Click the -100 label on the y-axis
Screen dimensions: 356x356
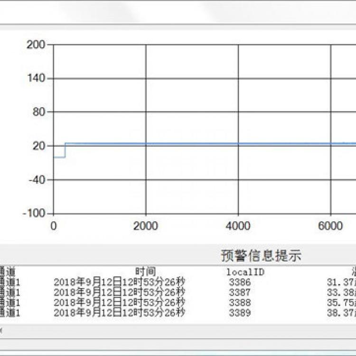click(34, 213)
